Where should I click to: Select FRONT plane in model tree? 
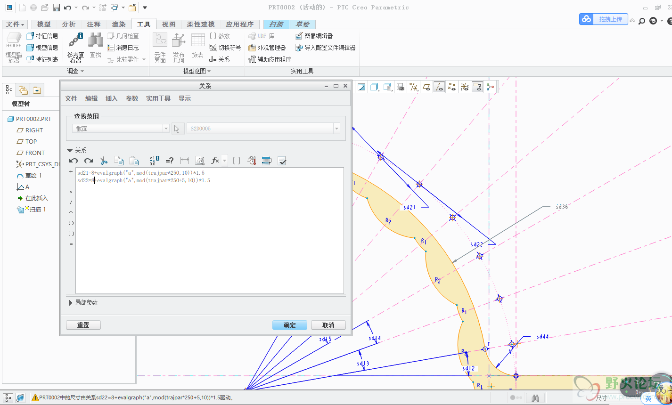tap(30, 153)
